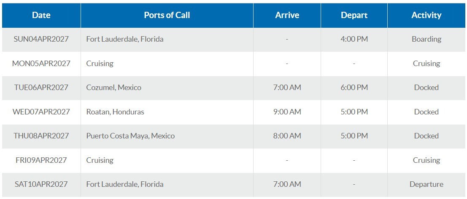The image size is (467, 199).
Task: Click the Activity column header
Action: tap(426, 15)
